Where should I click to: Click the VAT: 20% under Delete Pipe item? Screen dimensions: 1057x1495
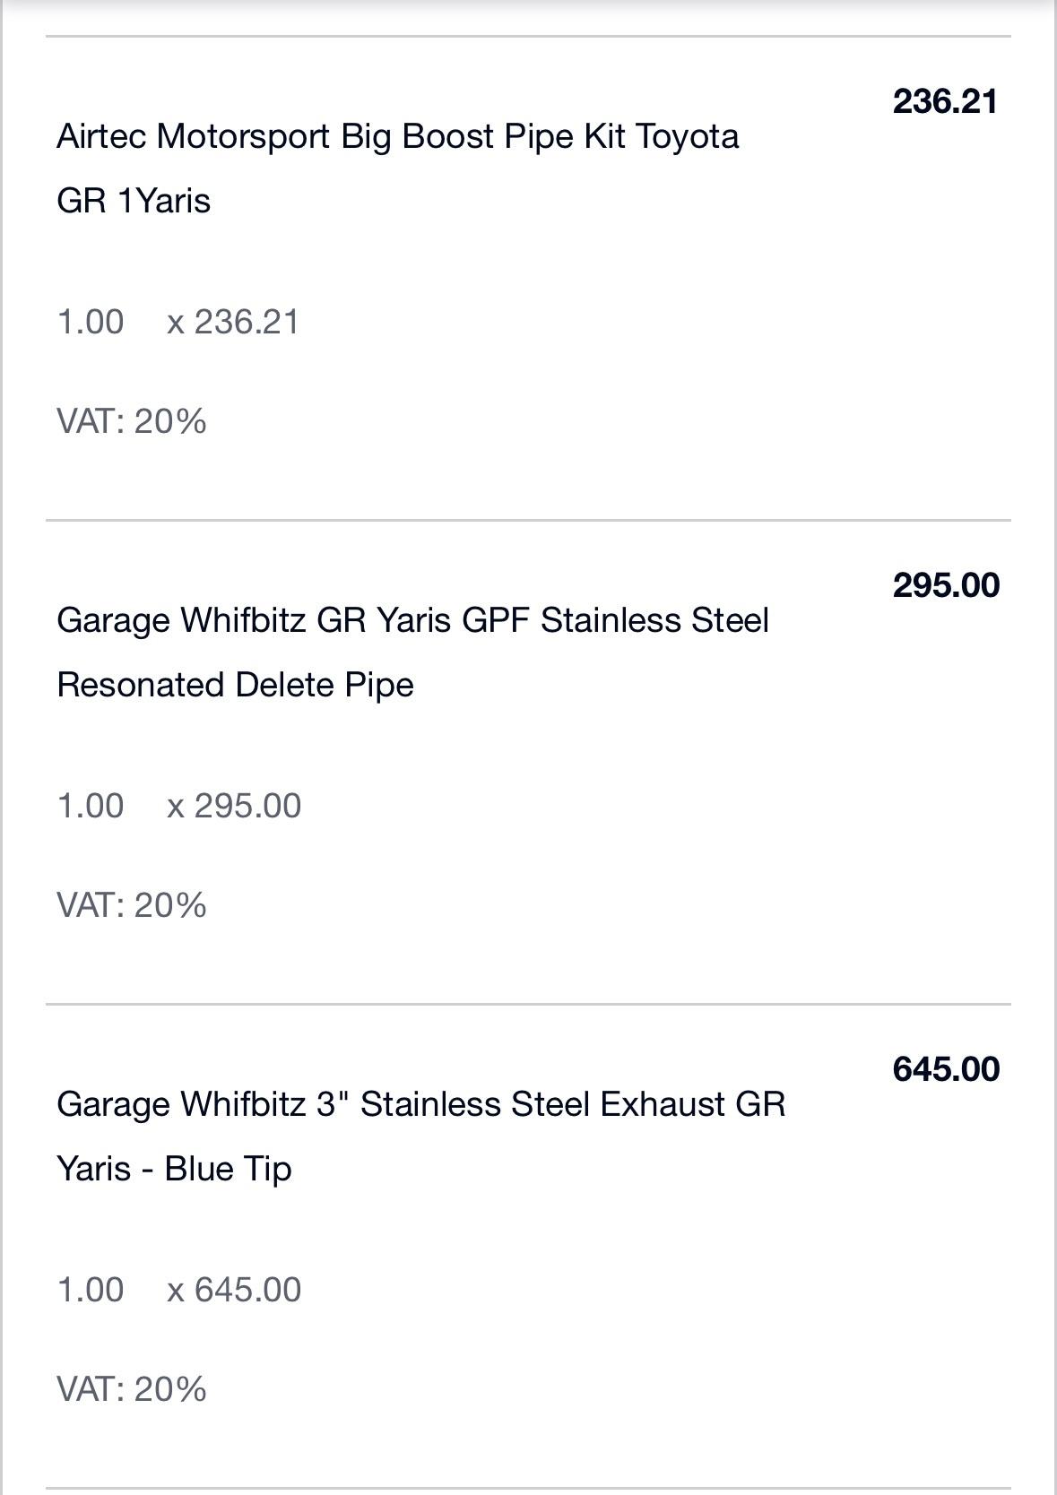(132, 905)
